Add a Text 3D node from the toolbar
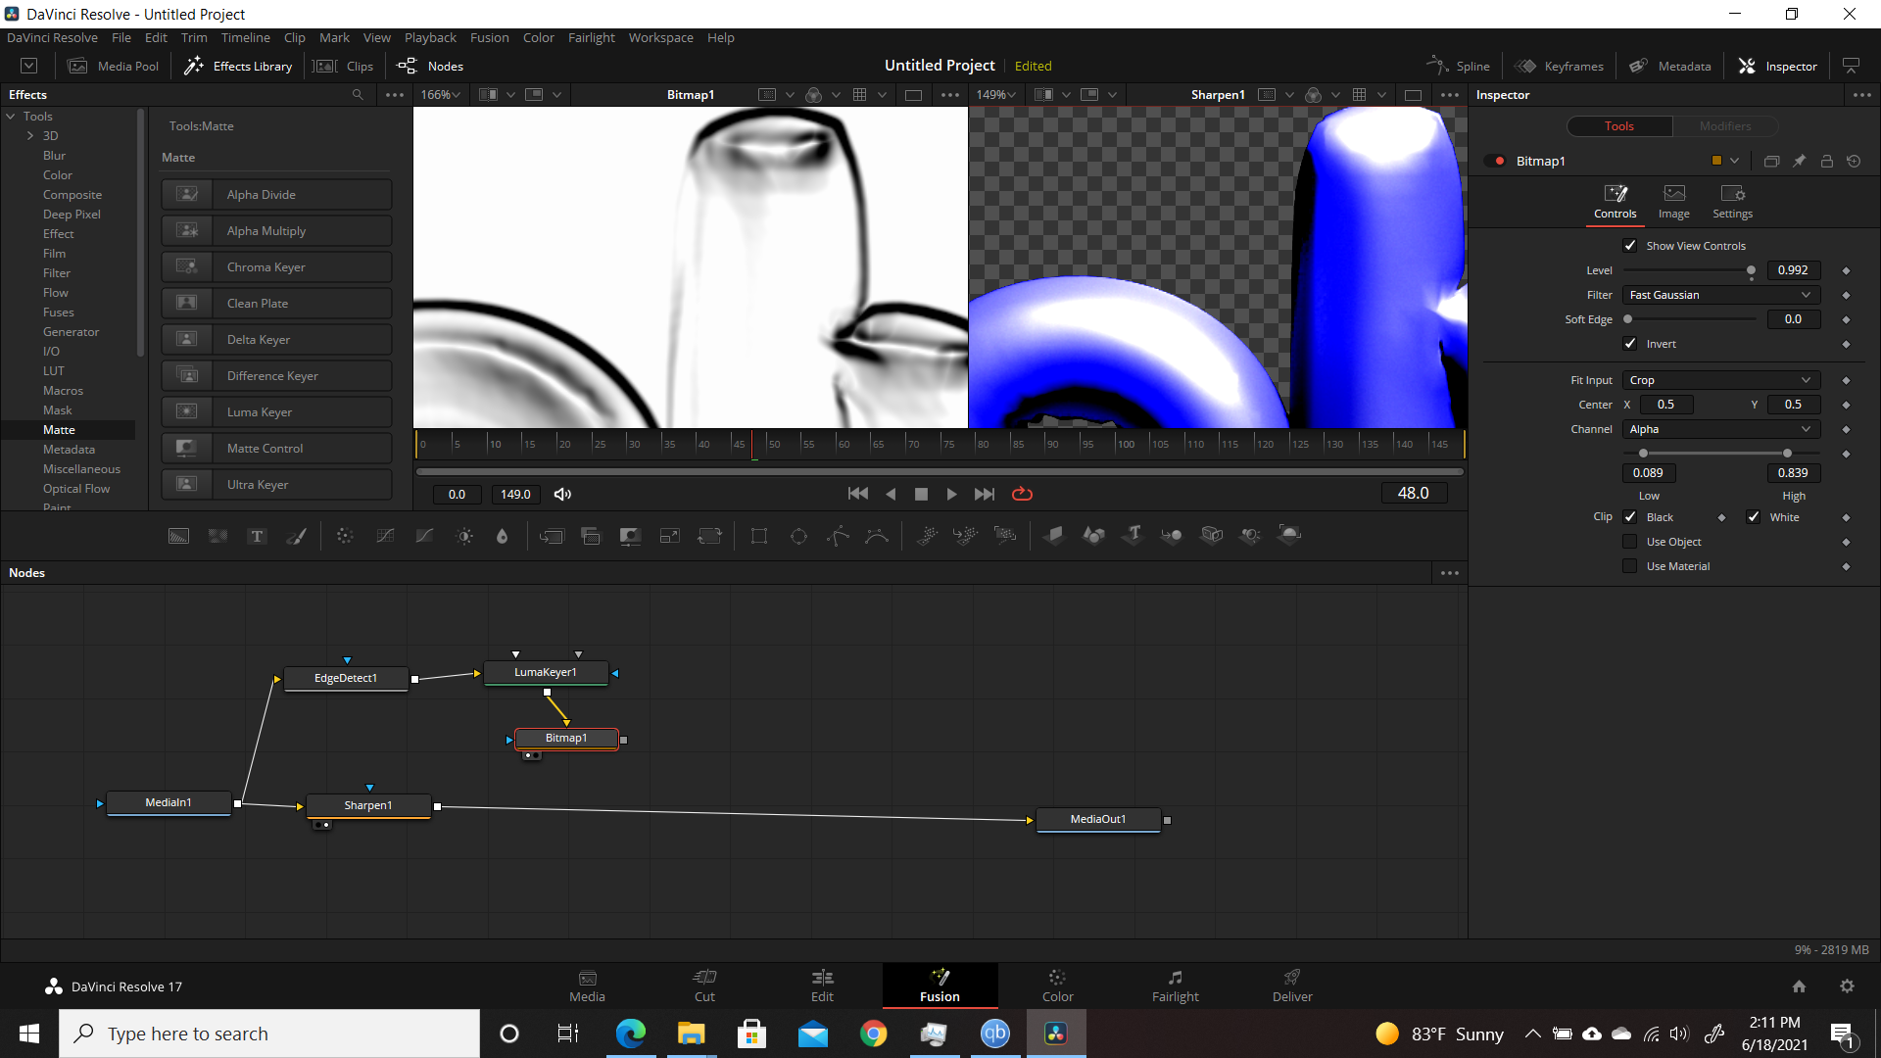The height and width of the screenshot is (1058, 1881). (1133, 535)
